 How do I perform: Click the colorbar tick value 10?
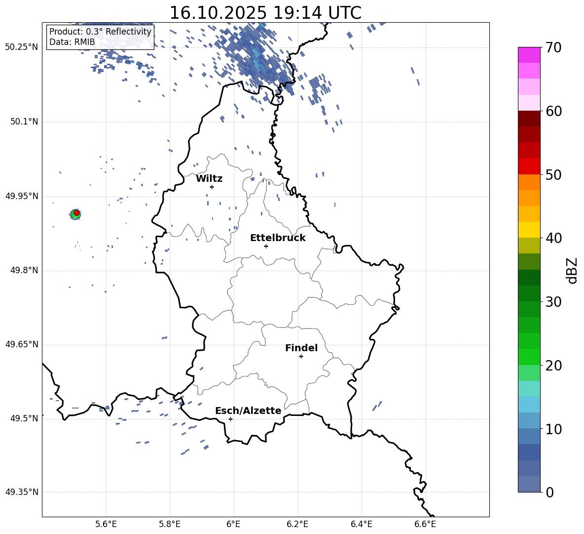554,429
